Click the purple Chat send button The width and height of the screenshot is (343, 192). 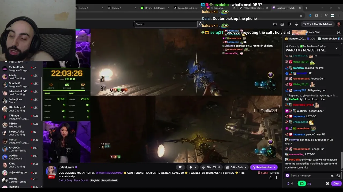[336, 183]
